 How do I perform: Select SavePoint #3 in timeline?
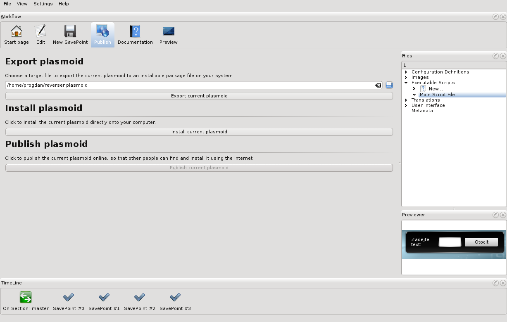click(x=175, y=301)
